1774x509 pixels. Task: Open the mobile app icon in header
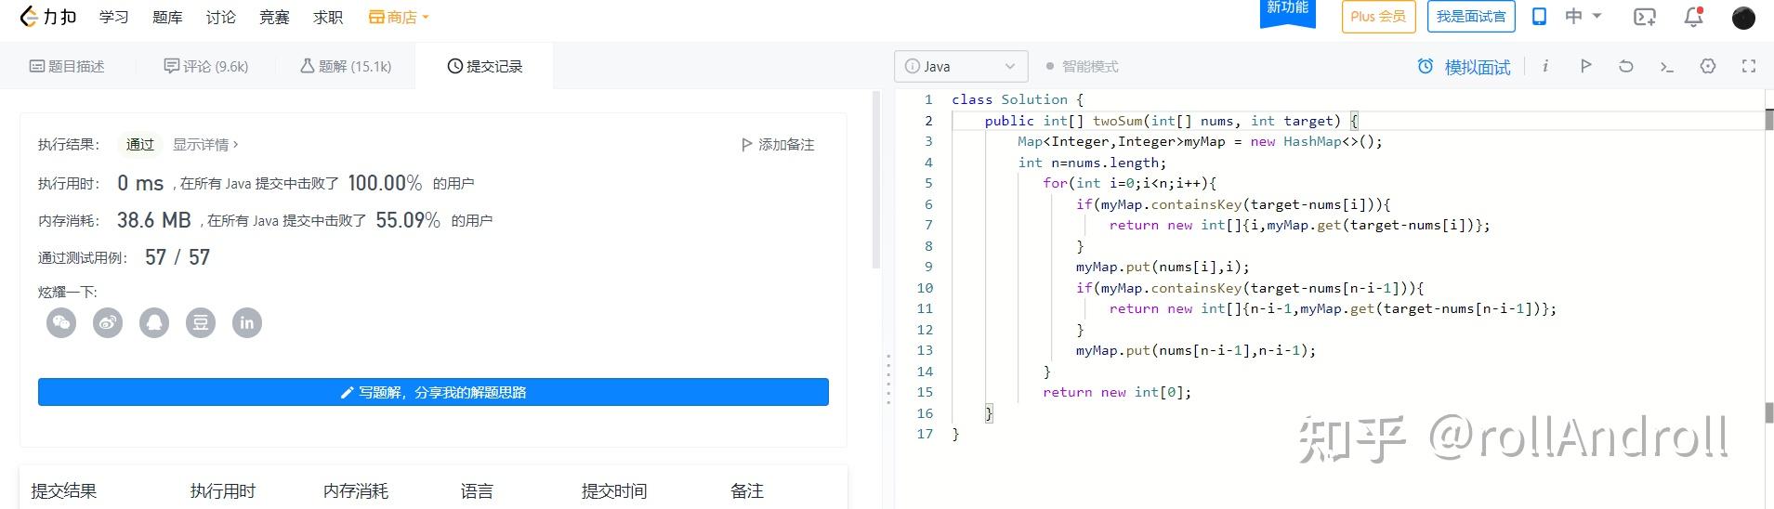click(x=1540, y=17)
